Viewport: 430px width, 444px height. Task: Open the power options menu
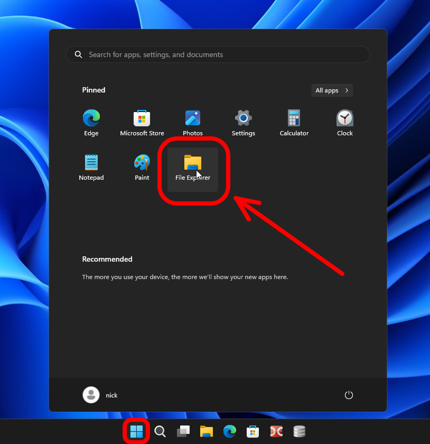(348, 395)
